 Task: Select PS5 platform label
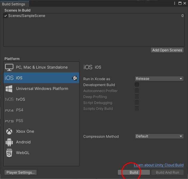coord(20,121)
